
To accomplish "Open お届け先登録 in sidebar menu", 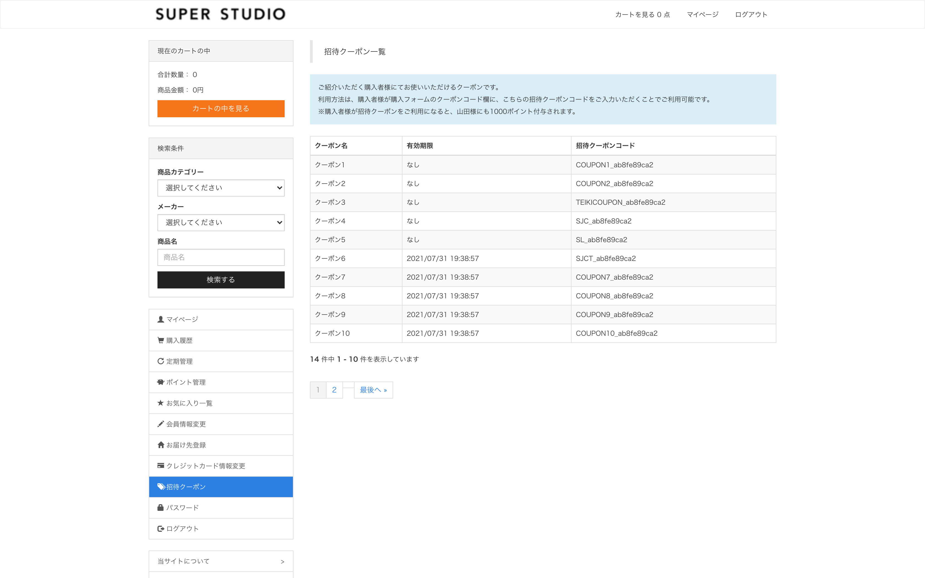I will (221, 445).
